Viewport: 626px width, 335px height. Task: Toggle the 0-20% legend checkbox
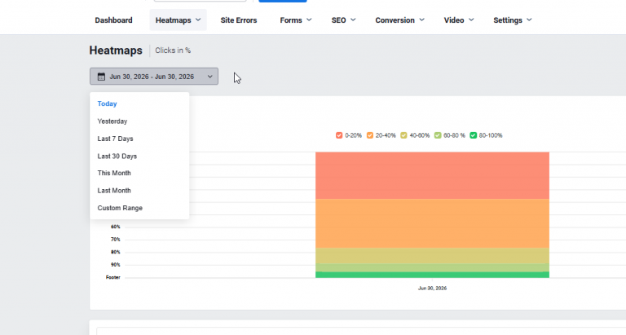[x=339, y=135]
